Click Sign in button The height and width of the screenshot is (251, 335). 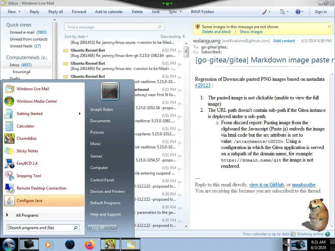coord(321,12)
